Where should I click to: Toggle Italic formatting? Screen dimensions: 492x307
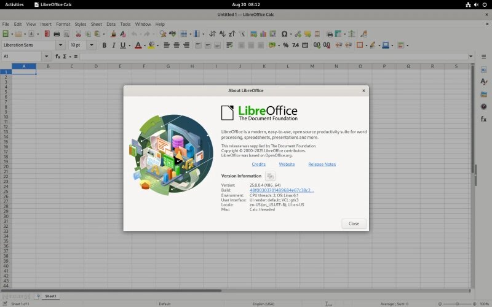point(114,45)
